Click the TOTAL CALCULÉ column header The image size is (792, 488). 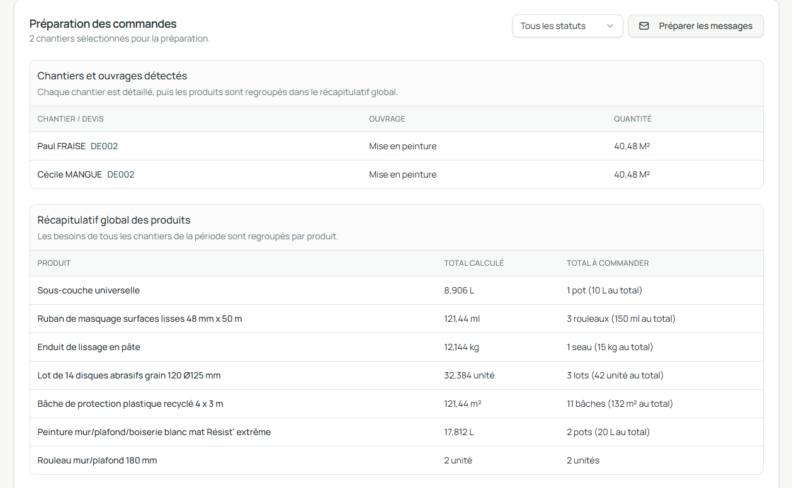click(474, 263)
